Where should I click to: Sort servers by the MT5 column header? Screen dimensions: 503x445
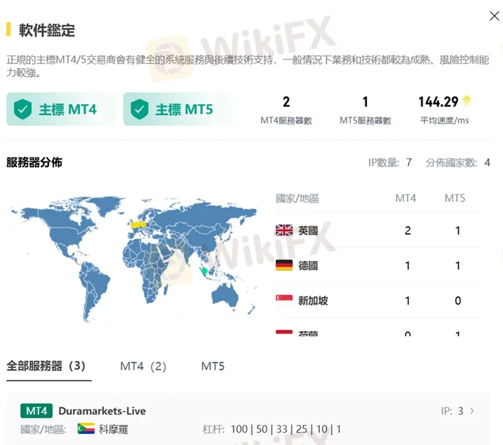455,198
